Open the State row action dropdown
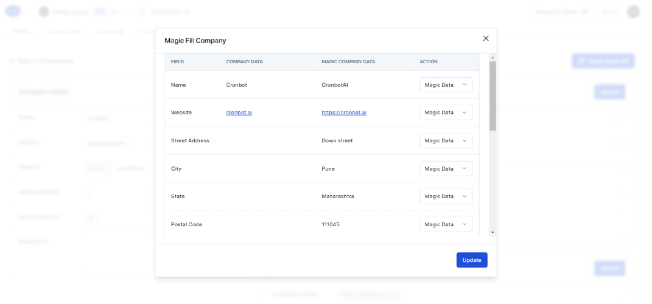This screenshot has height=304, width=652. click(x=446, y=196)
